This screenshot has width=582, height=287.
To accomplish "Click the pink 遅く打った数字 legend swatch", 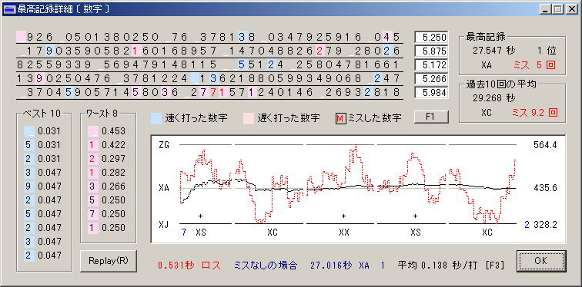I will (x=249, y=118).
